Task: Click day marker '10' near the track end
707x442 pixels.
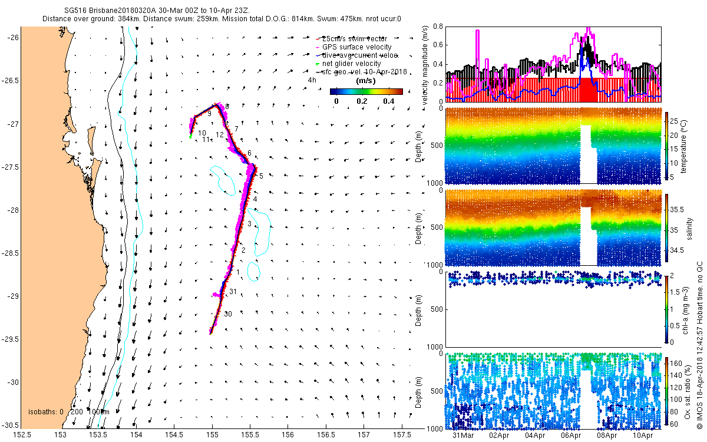Action: click(202, 133)
